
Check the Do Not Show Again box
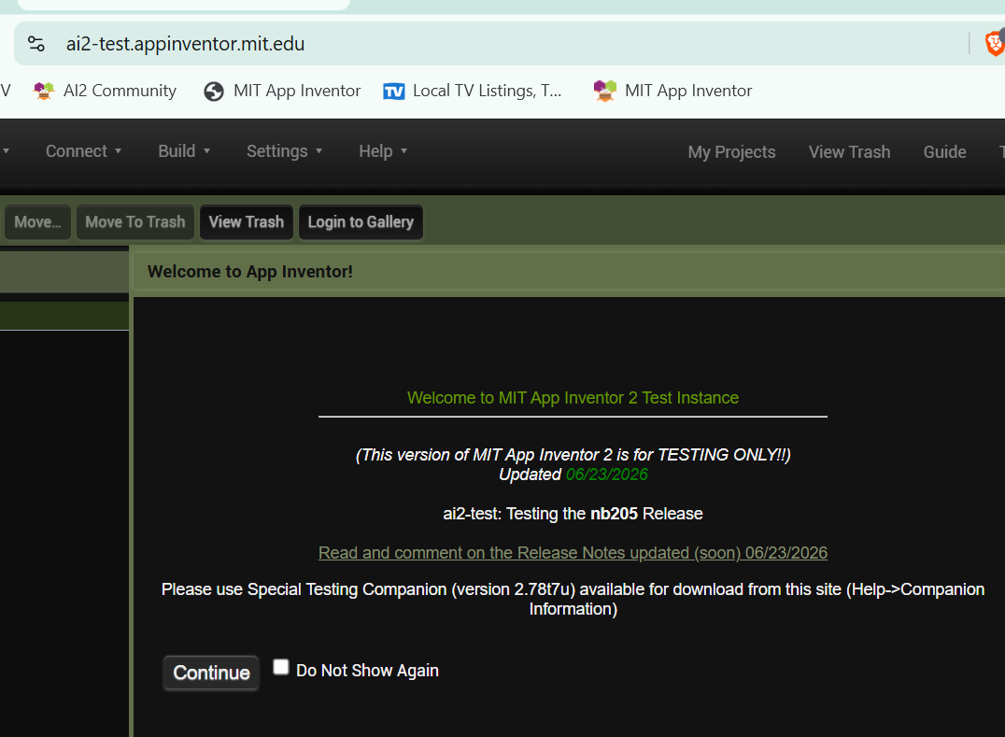pos(281,667)
